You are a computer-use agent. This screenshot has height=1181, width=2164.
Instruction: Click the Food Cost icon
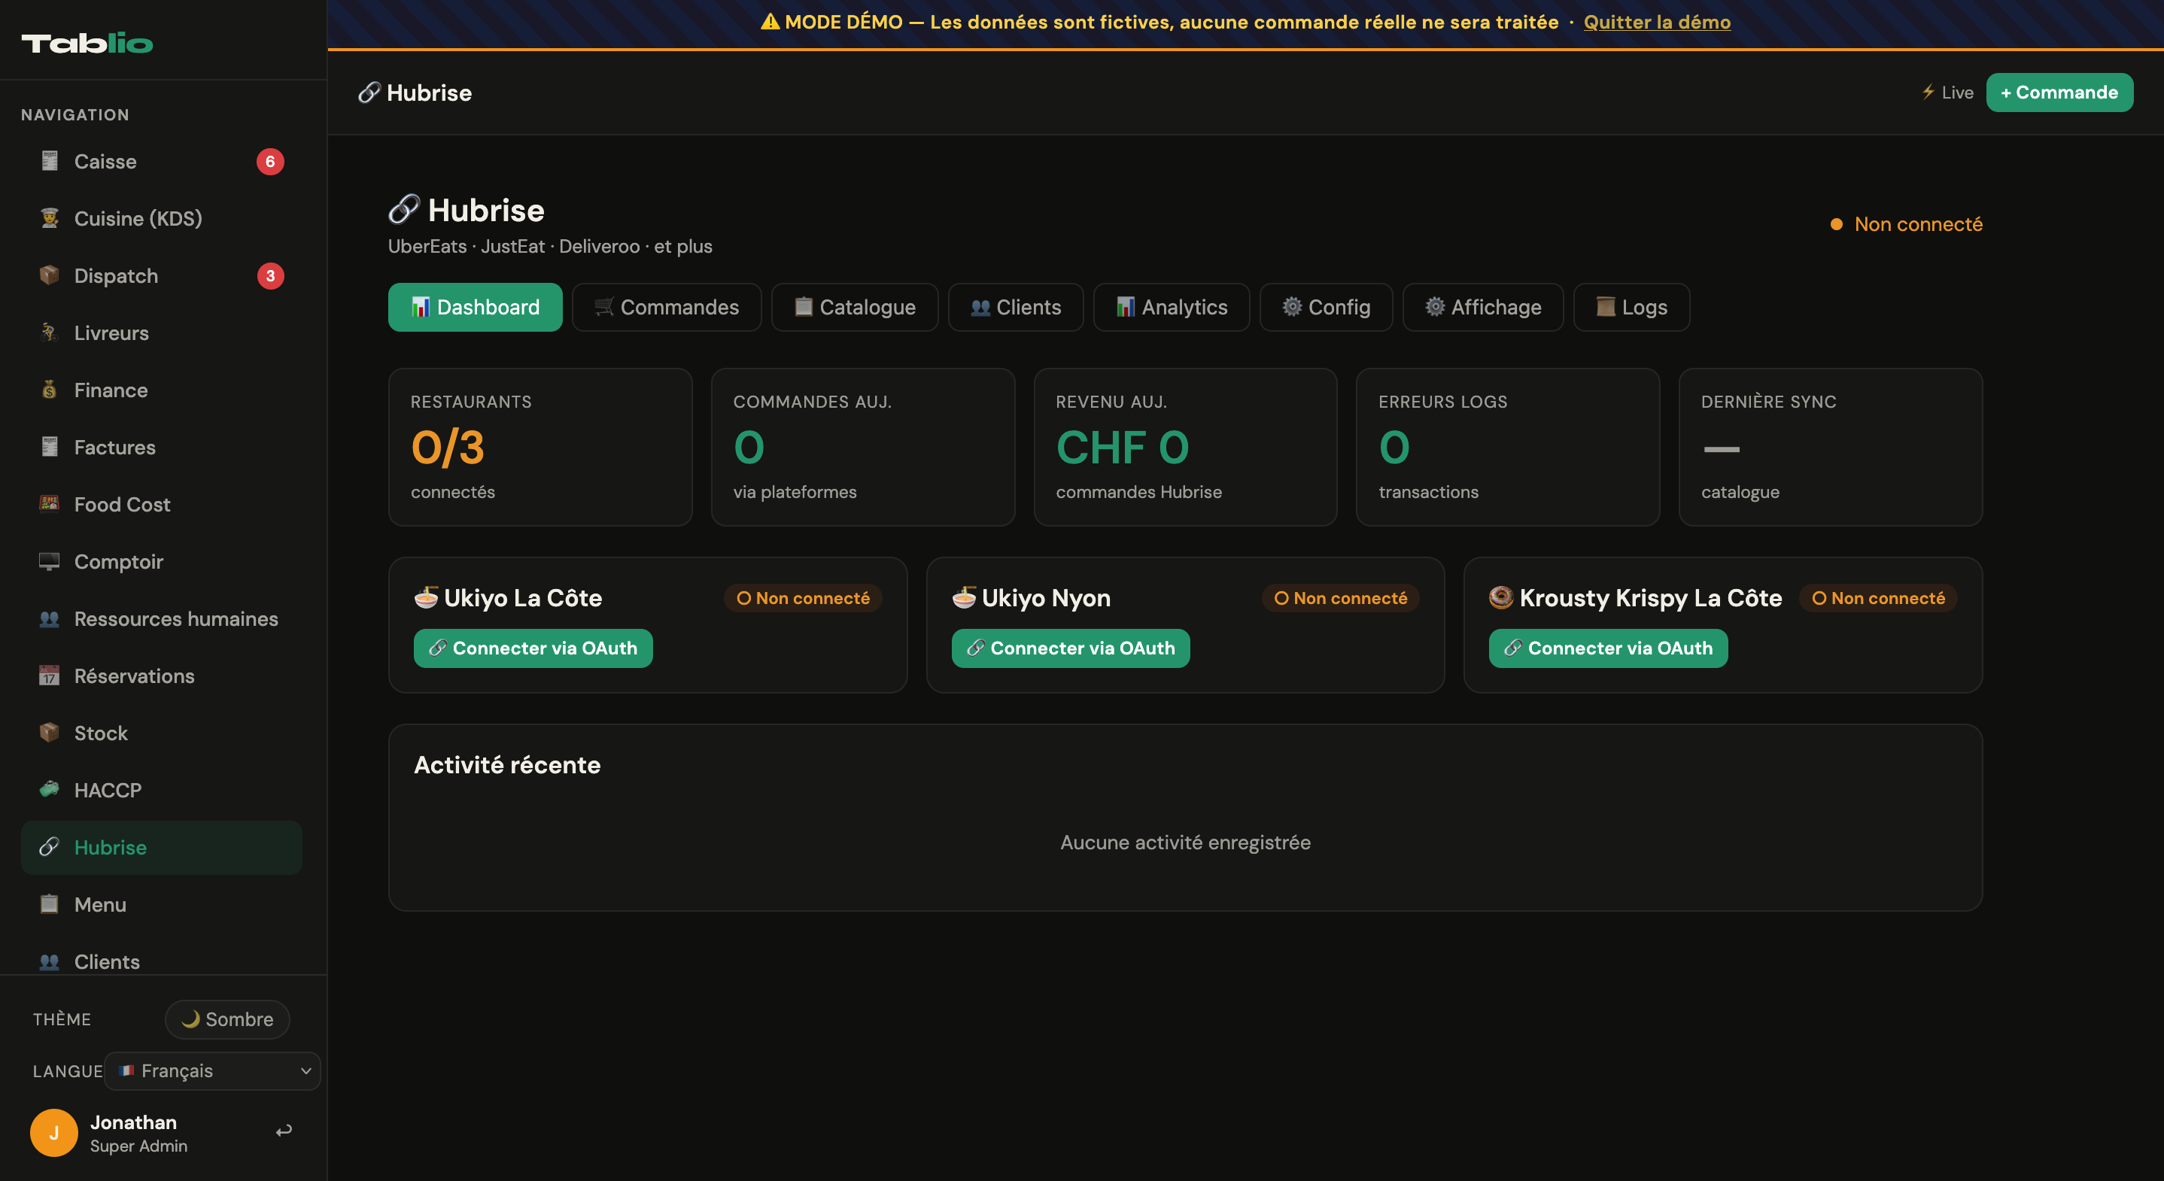pos(50,503)
